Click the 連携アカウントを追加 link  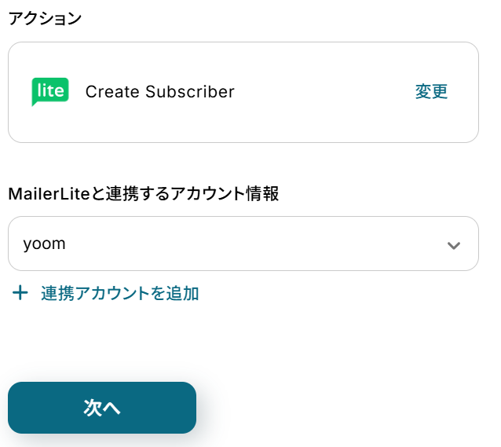[119, 294]
